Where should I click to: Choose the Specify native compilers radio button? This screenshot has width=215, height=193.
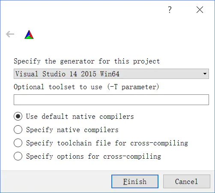click(x=18, y=130)
